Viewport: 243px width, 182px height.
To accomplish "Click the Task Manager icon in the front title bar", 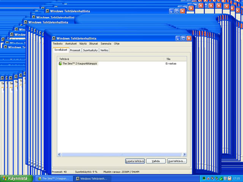I will pos(54,38).
